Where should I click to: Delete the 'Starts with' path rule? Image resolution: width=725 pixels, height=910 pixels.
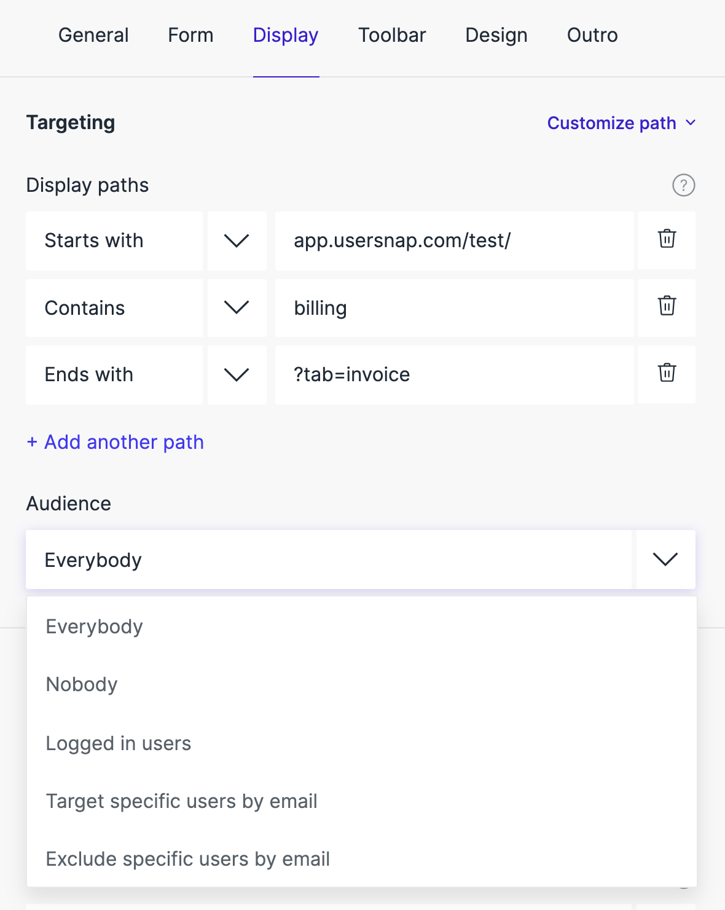667,240
